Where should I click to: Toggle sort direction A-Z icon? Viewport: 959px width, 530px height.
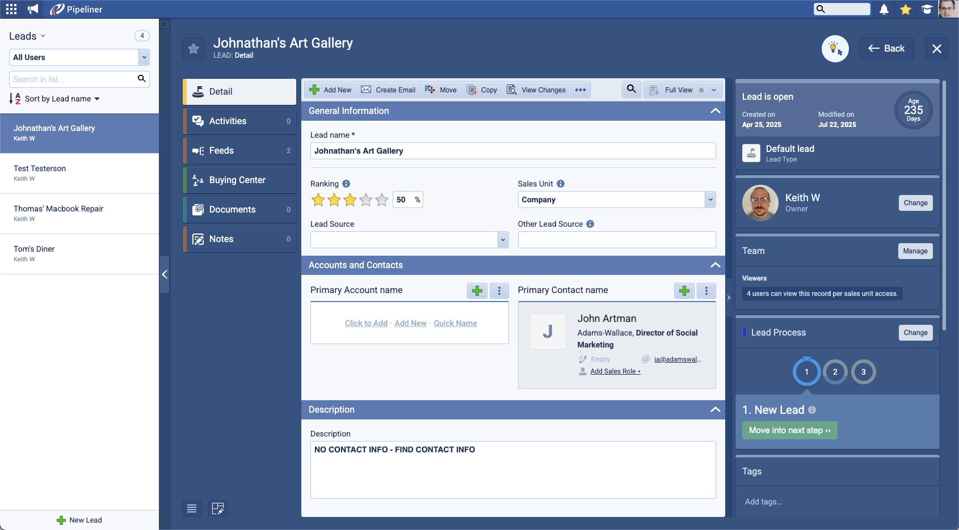click(x=15, y=99)
